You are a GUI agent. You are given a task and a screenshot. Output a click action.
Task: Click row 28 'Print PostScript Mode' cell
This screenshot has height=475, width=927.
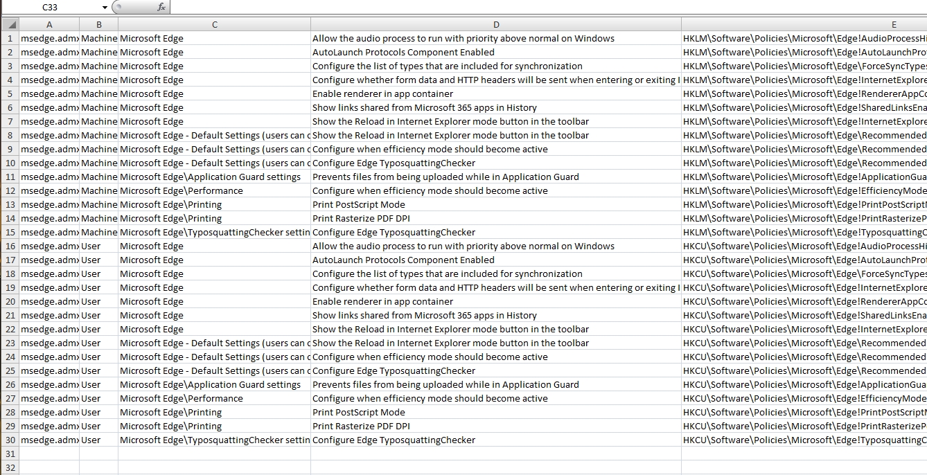click(x=496, y=412)
